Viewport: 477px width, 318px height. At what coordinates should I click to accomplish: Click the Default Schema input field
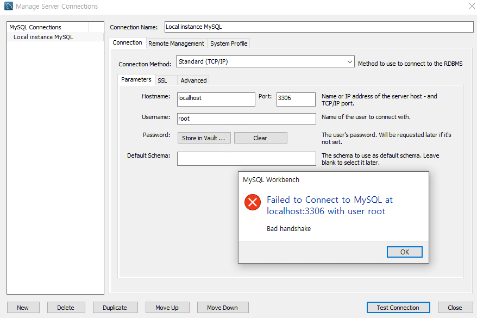247,159
